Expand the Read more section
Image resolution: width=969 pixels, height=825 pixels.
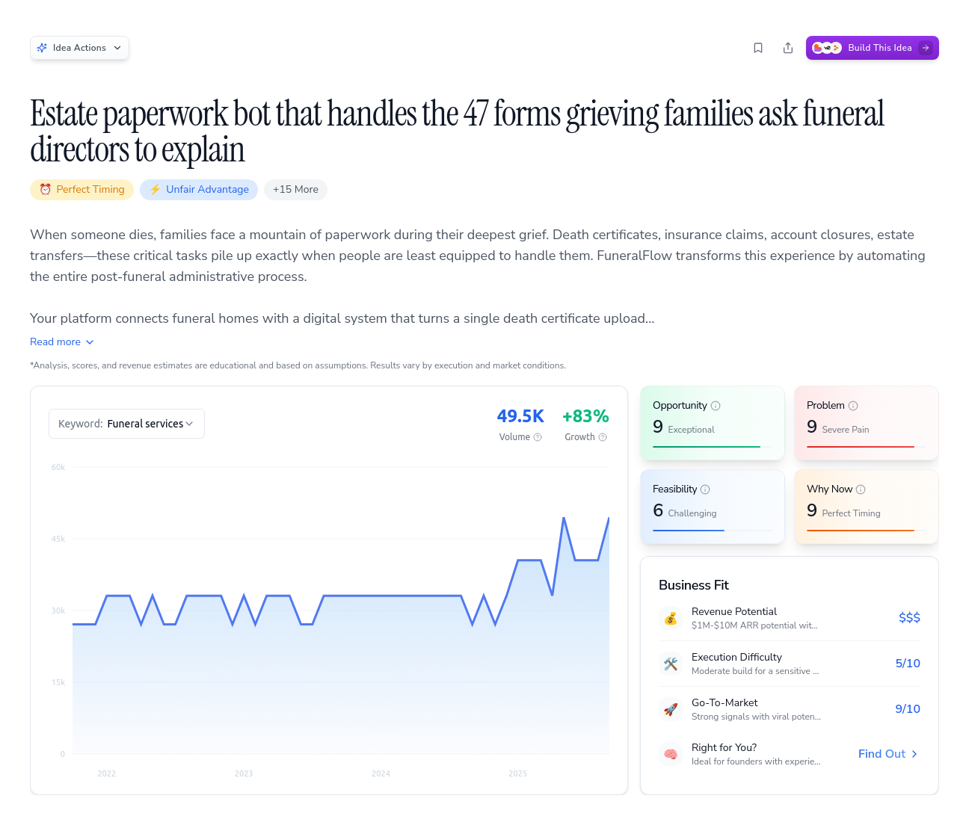[62, 342]
